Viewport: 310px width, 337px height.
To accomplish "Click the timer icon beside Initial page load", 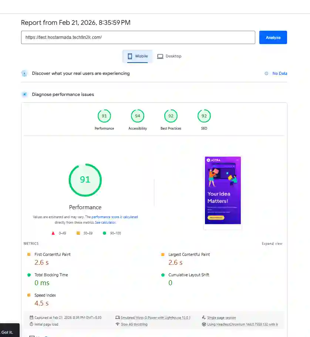I will pyautogui.click(x=31, y=324).
